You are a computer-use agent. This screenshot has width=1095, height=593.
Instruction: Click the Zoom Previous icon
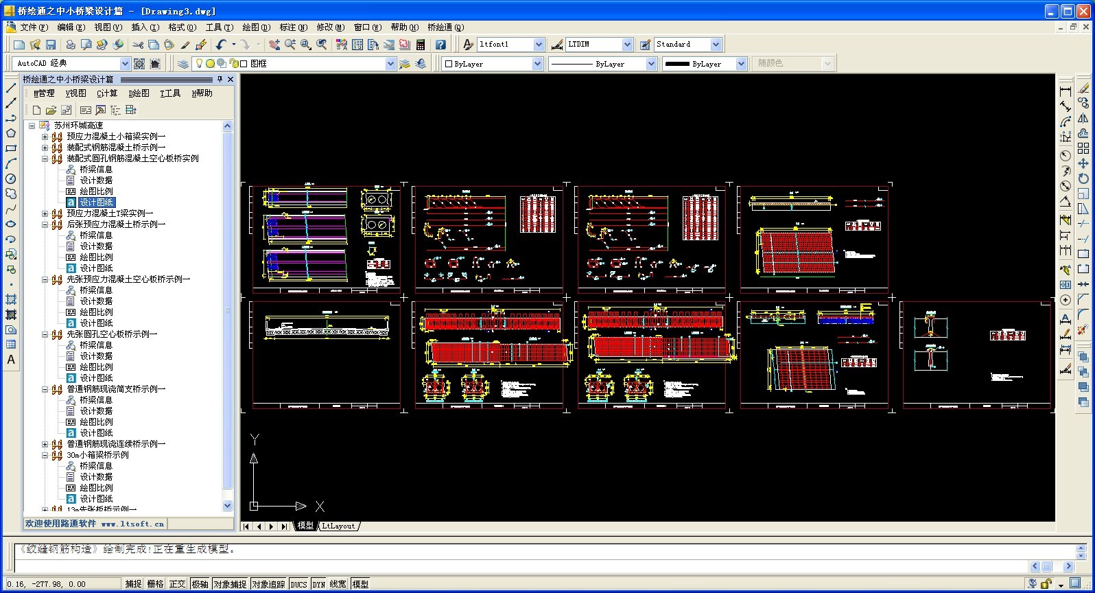321,45
